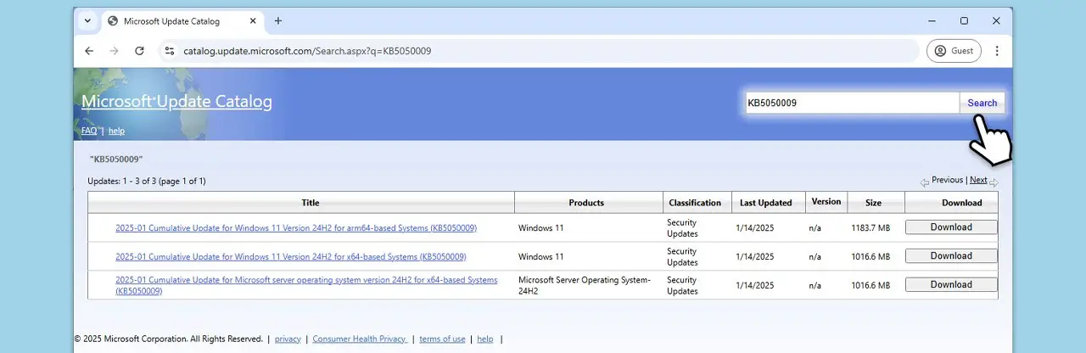The width and height of the screenshot is (1086, 353).
Task: Click the KB5050009 search input field
Action: point(852,103)
